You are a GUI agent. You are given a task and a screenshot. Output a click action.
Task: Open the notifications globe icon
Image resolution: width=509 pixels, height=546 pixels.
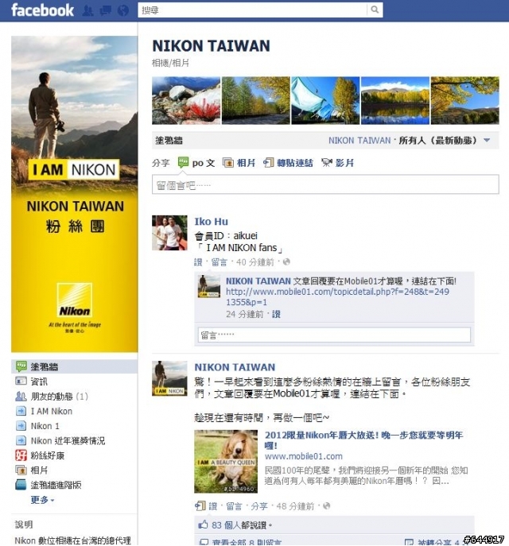[x=123, y=10]
